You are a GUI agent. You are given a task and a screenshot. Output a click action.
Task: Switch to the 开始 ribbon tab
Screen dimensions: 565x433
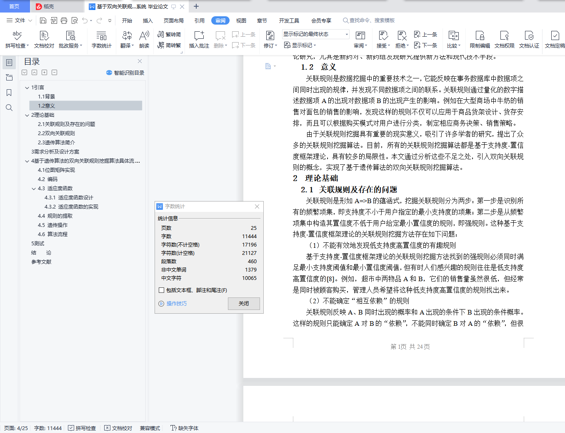[x=127, y=20]
